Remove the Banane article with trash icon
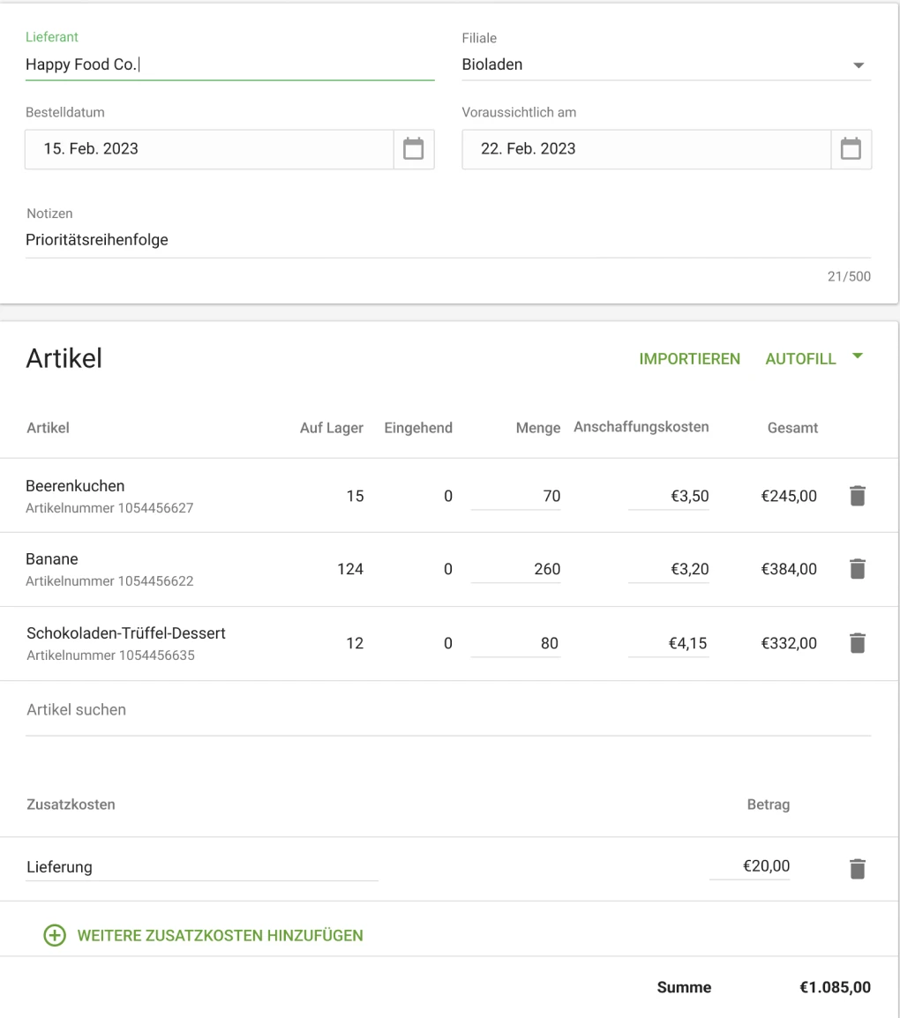Screen dimensions: 900x1018 point(857,570)
